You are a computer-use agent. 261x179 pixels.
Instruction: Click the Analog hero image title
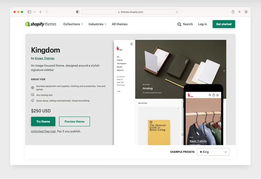pos(148,88)
